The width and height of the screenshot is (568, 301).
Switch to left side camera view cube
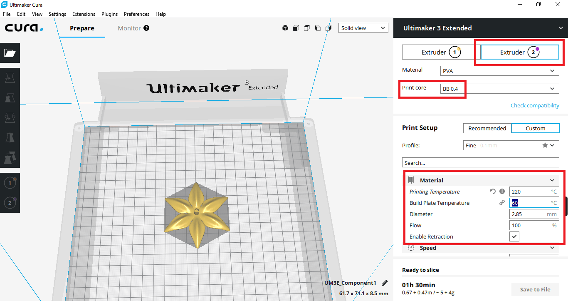coord(318,28)
